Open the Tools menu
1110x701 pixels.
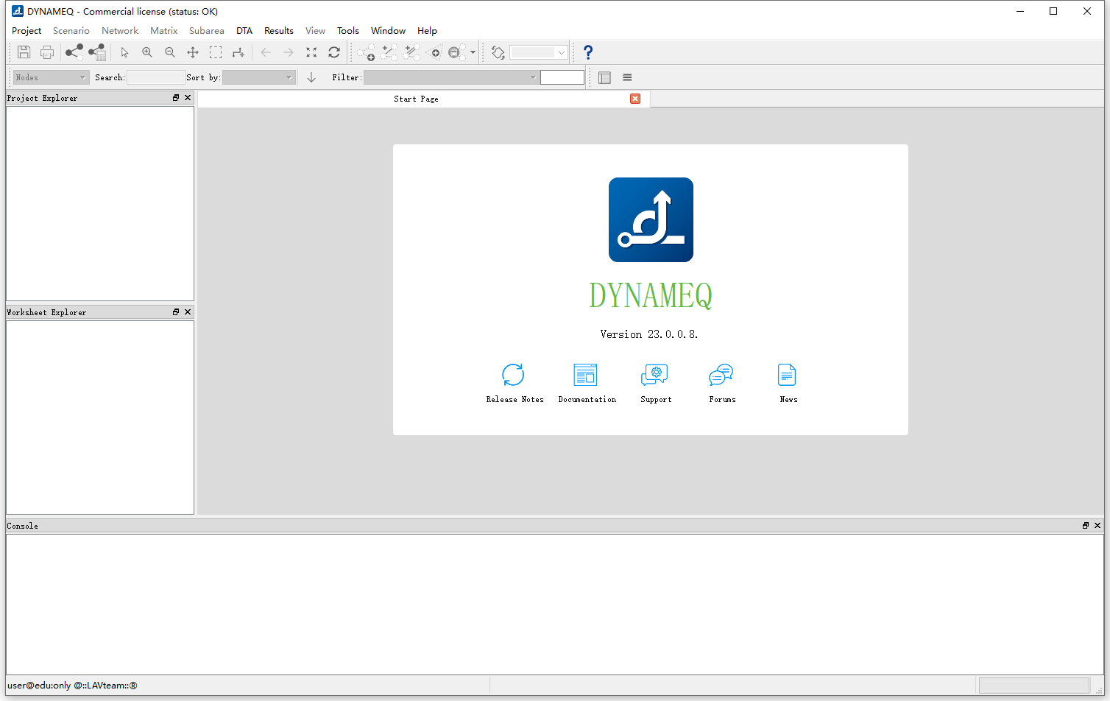[348, 30]
